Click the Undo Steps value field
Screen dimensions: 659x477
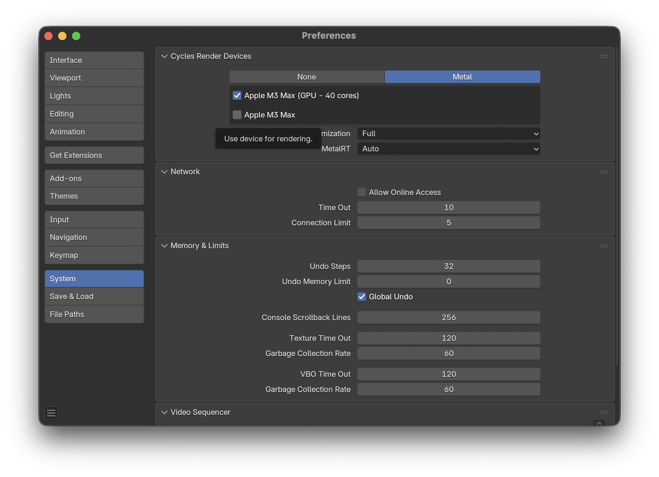pos(449,266)
